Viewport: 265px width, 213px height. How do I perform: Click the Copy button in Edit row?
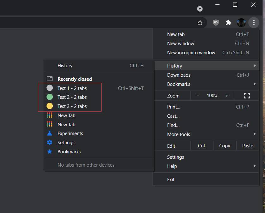225,146
